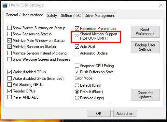Enable Prefer AMD ADL checkbox
167x122 pixels.
[9, 97]
